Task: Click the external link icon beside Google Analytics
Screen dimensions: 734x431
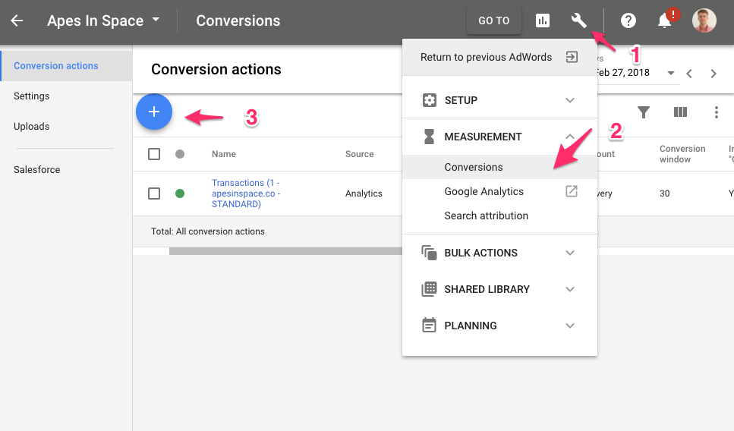Action: (572, 191)
